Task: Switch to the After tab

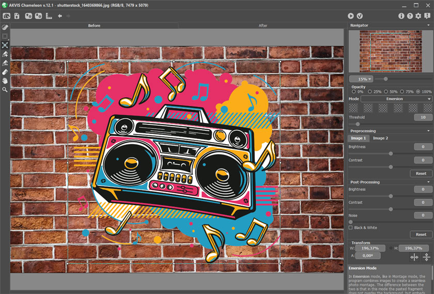Action: pyautogui.click(x=262, y=25)
